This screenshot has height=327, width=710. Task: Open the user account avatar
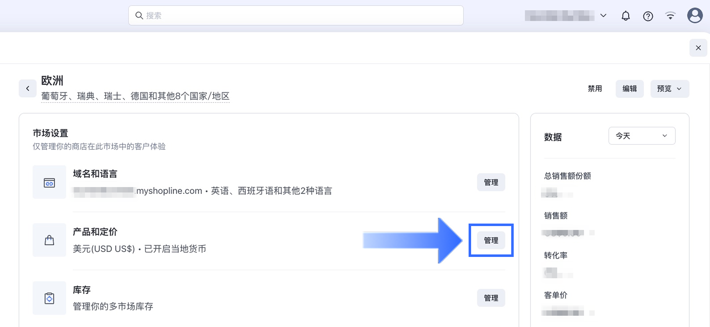695,16
